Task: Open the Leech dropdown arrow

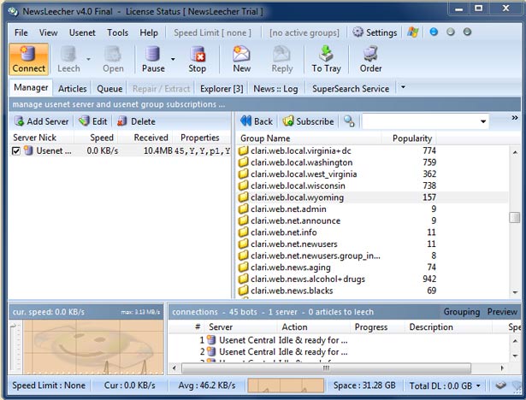Action: (89, 59)
